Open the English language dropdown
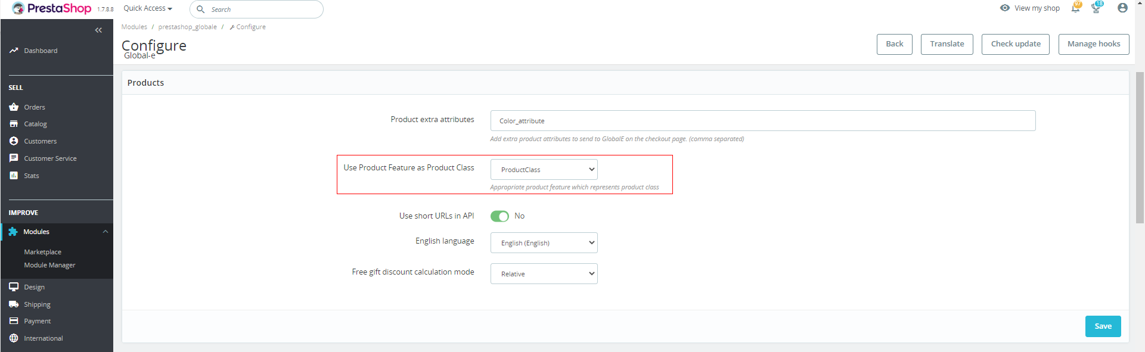Viewport: 1145px width, 352px height. [544, 243]
